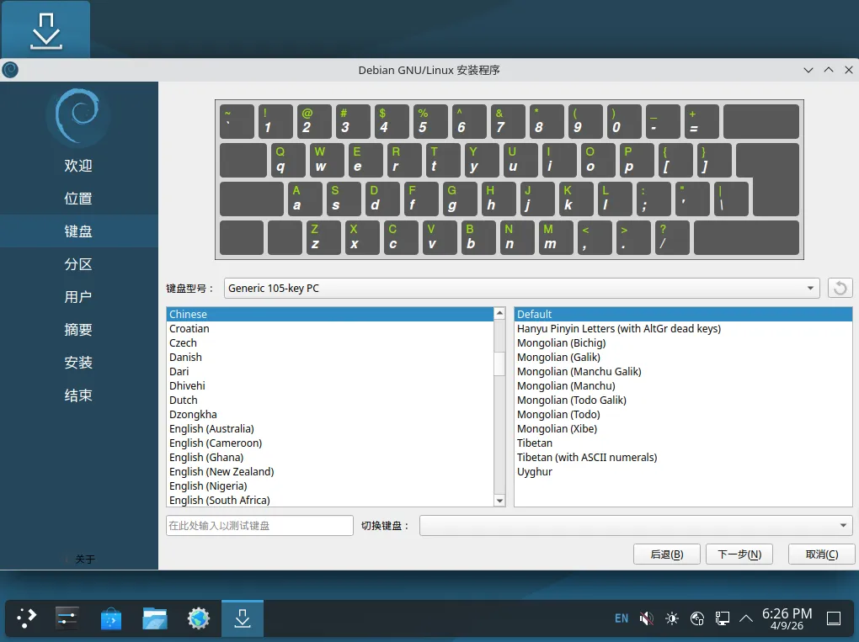
Task: Choose Hanyu Pinyin Letters variant
Action: (683, 328)
